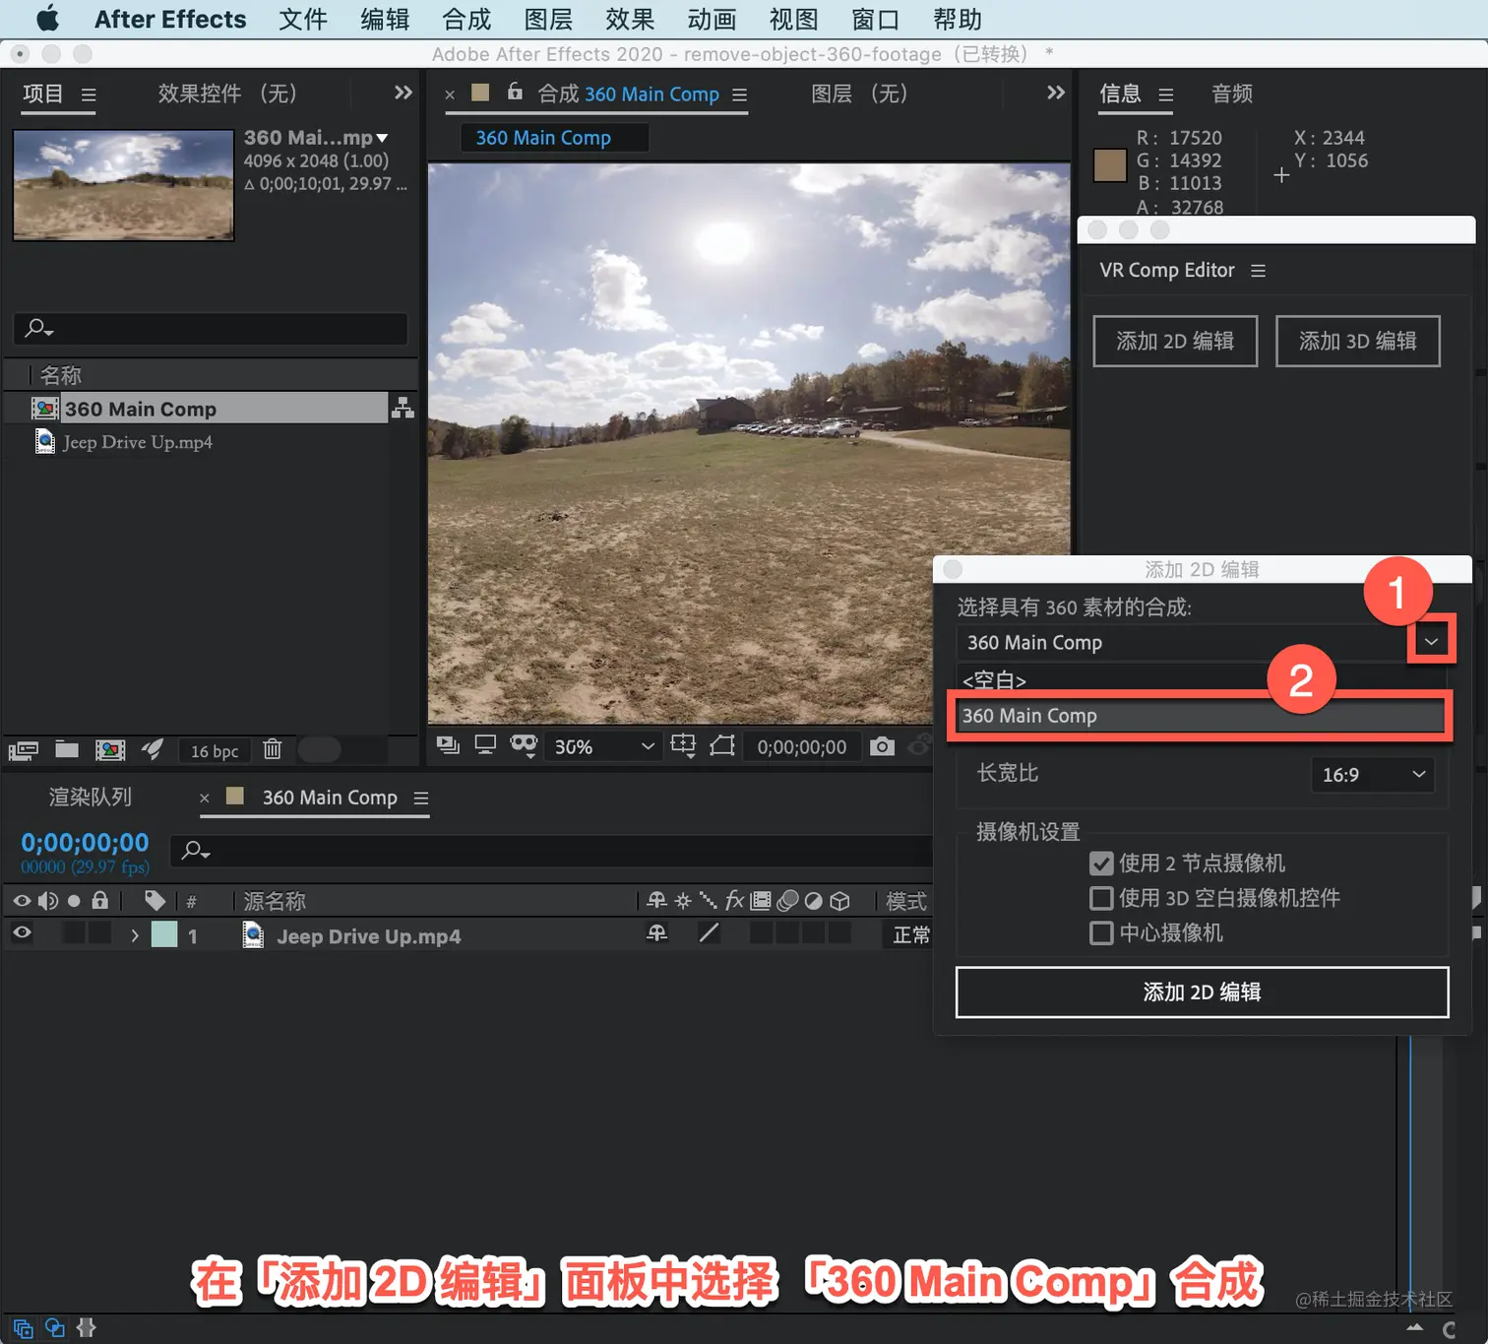Create a new folder in Project panel
Viewport: 1488px width, 1344px height.
tap(67, 749)
